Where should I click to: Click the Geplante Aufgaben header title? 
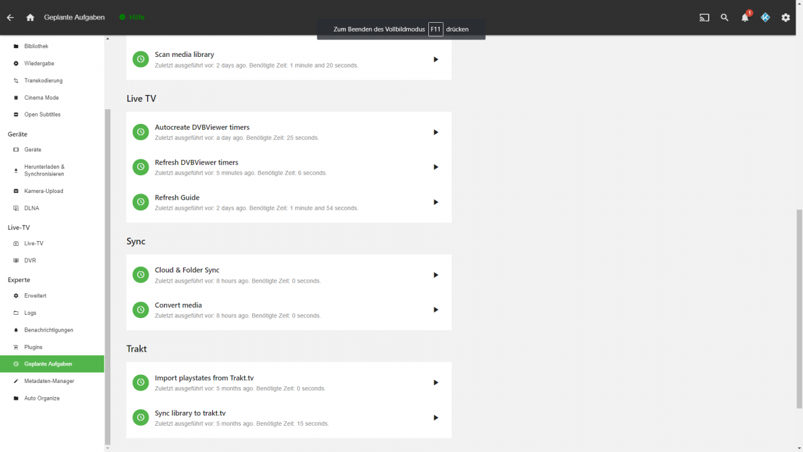(74, 17)
